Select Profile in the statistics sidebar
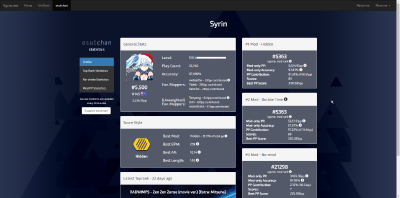The image size is (400, 198). click(x=96, y=62)
